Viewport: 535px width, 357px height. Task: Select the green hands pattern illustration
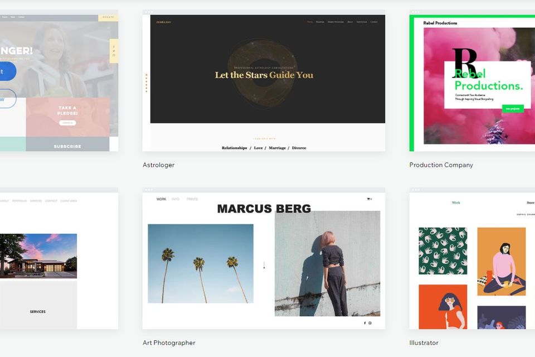point(442,251)
